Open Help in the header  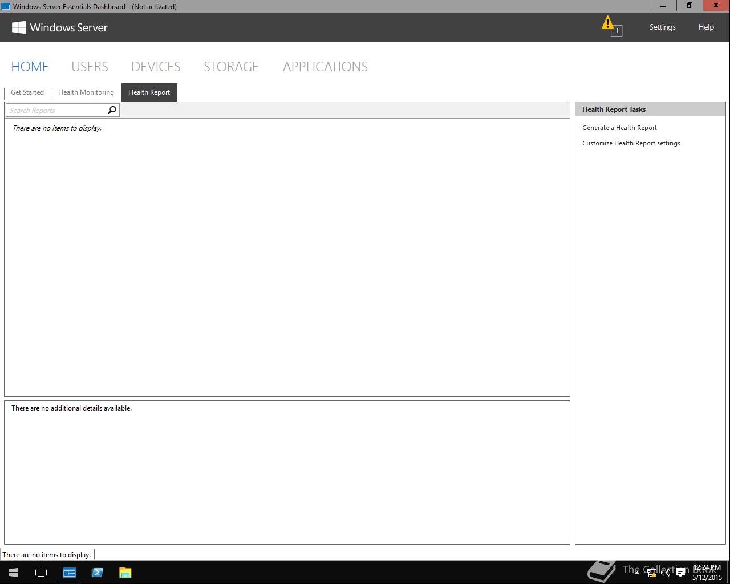(706, 27)
